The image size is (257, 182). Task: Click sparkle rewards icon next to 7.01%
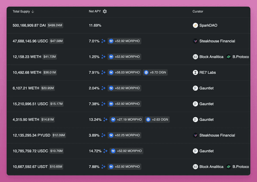[x=103, y=41]
